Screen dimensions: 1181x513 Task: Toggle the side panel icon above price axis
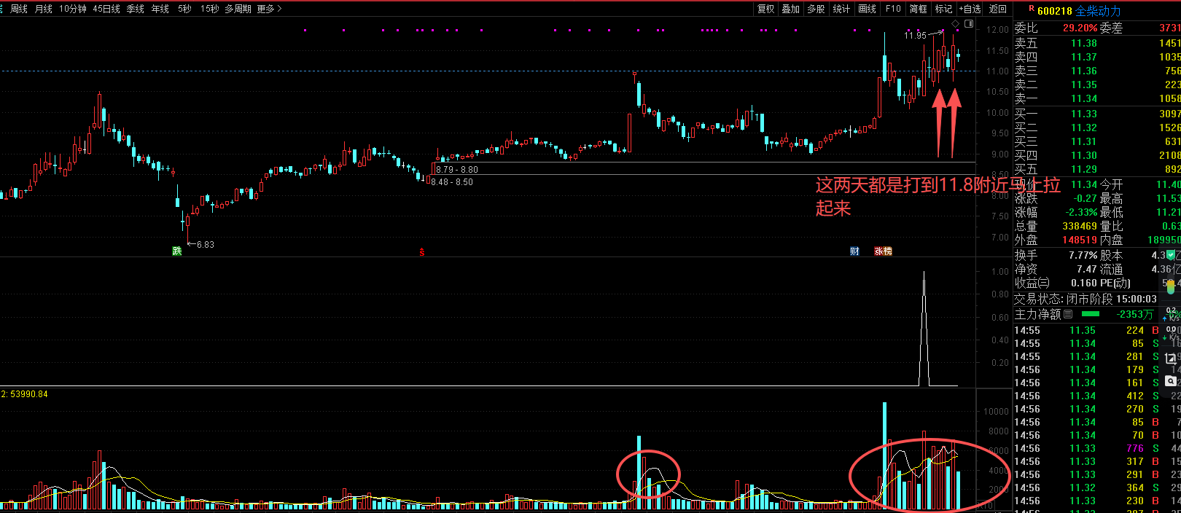(969, 24)
